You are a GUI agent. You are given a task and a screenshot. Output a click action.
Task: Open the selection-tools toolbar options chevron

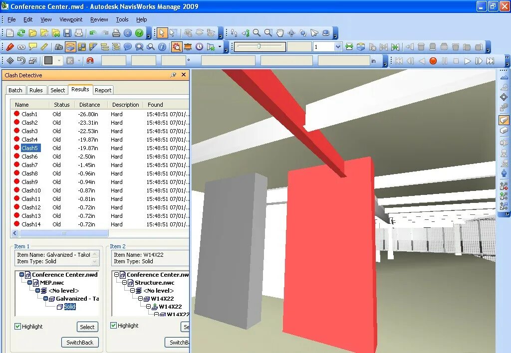[x=221, y=34]
